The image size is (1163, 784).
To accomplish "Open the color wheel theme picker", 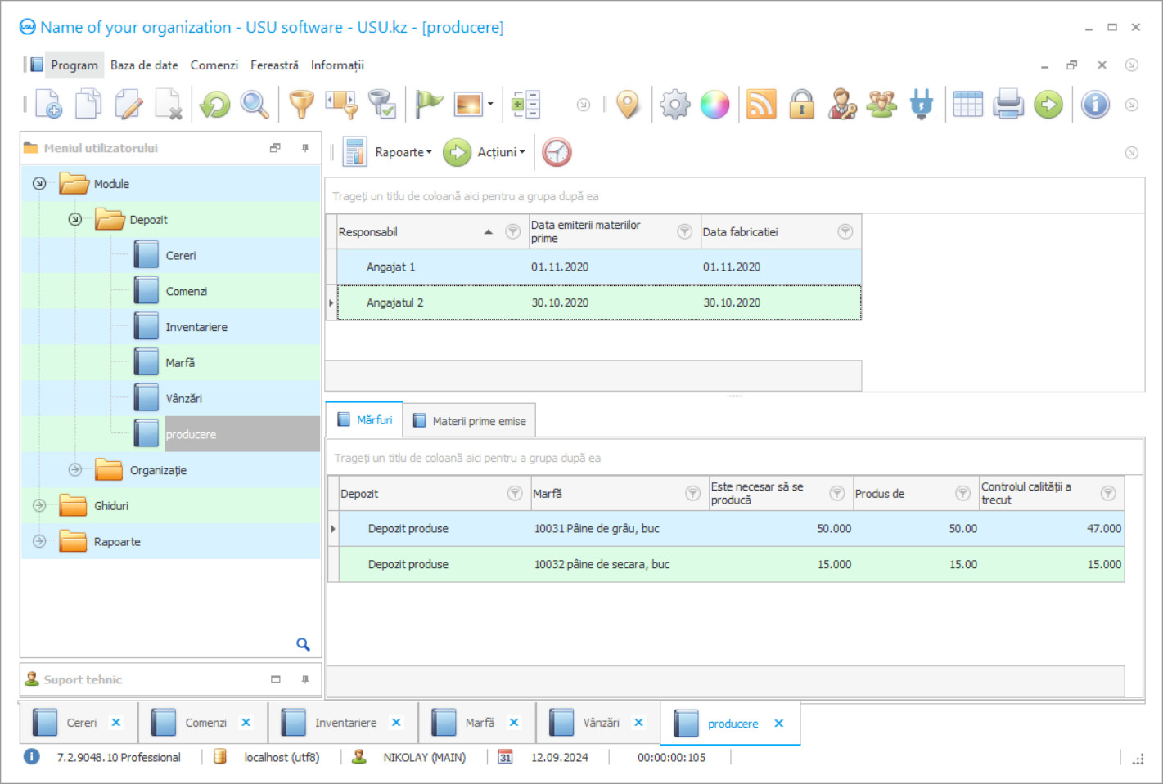I will point(714,105).
